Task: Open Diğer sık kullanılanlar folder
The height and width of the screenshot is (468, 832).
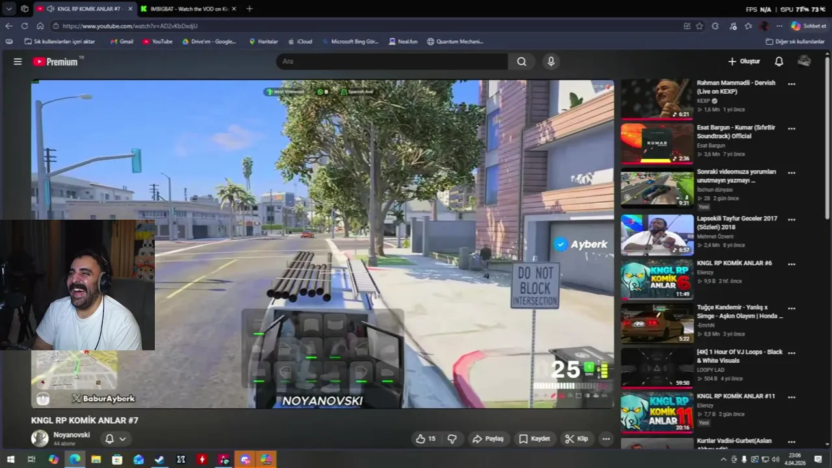Action: tap(795, 42)
